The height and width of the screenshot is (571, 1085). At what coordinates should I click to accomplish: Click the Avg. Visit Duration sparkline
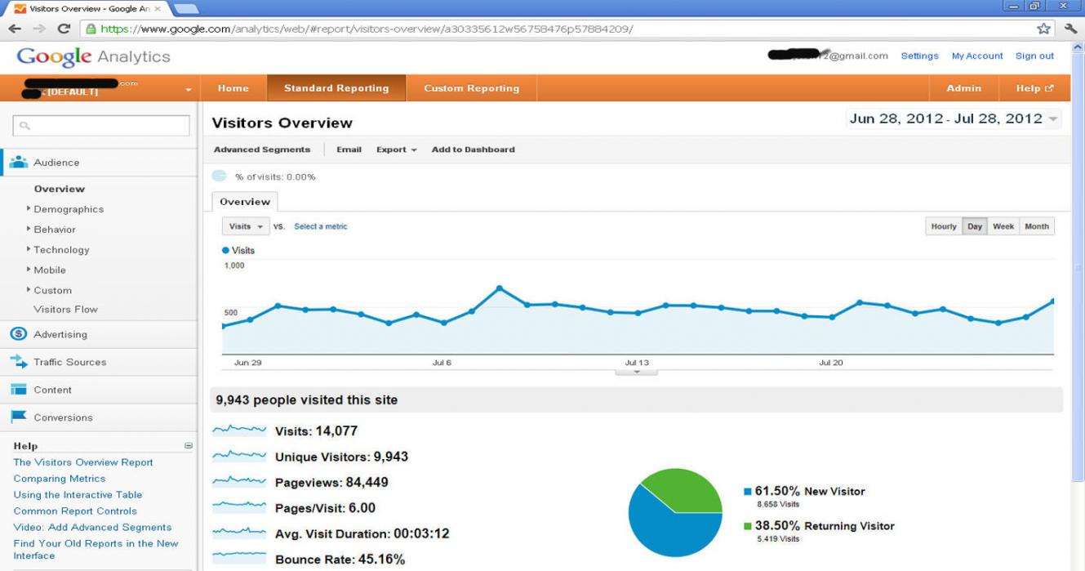click(239, 533)
